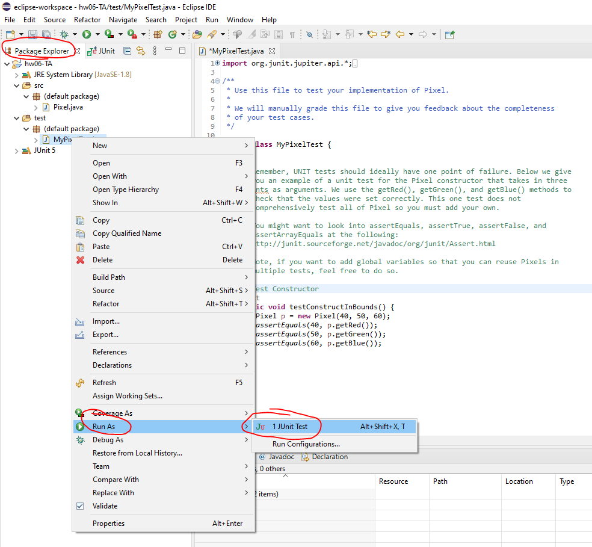Click the Refresh icon in context menu

(80, 383)
